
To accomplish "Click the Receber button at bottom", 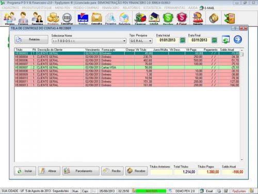I will 136,171.
